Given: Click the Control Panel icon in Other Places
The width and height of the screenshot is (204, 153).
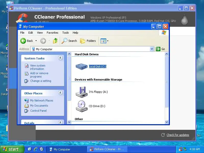Looking at the screenshot, I should (x=27, y=111).
